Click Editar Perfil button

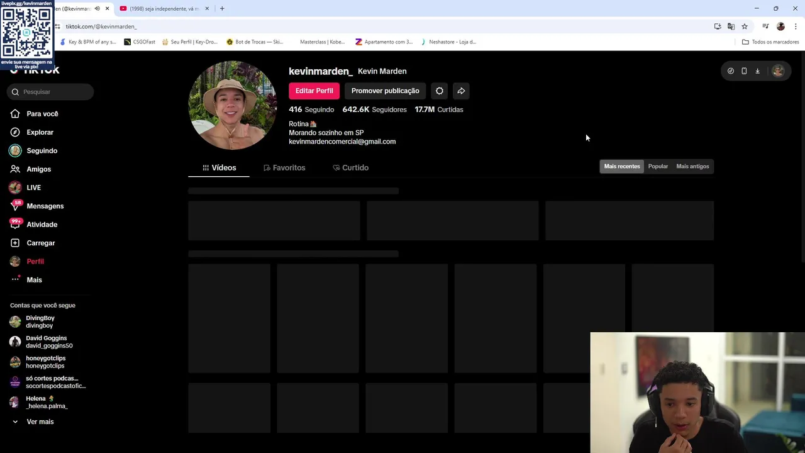314,91
